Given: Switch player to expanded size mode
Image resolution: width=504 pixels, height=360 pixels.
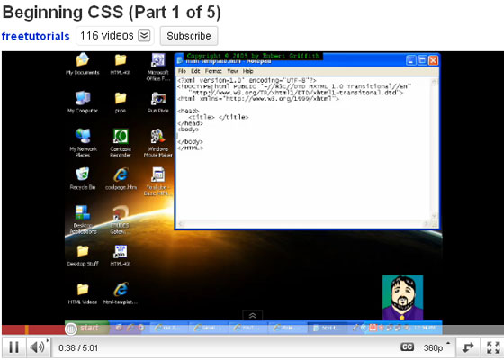Looking at the screenshot, I should pyautogui.click(x=468, y=347).
